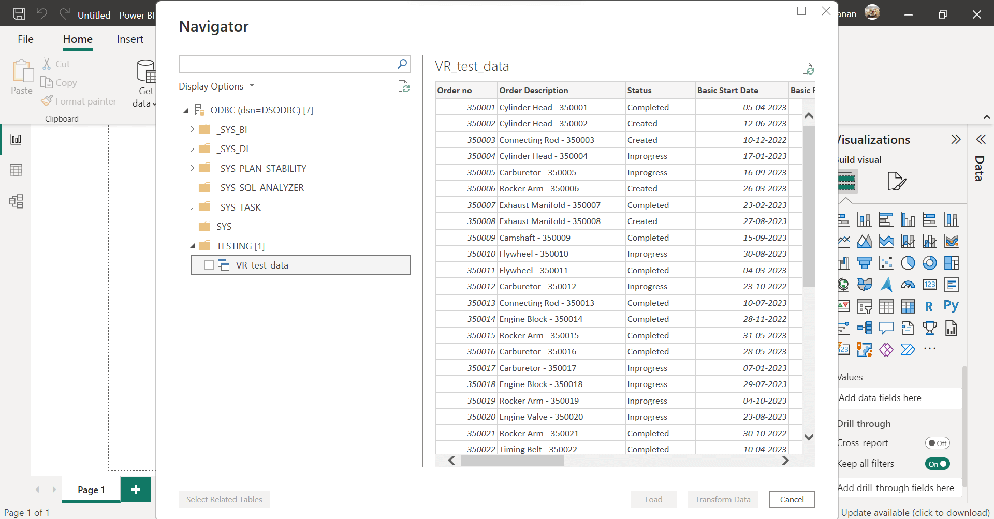Check the VR_test_data checkbox

(209, 265)
